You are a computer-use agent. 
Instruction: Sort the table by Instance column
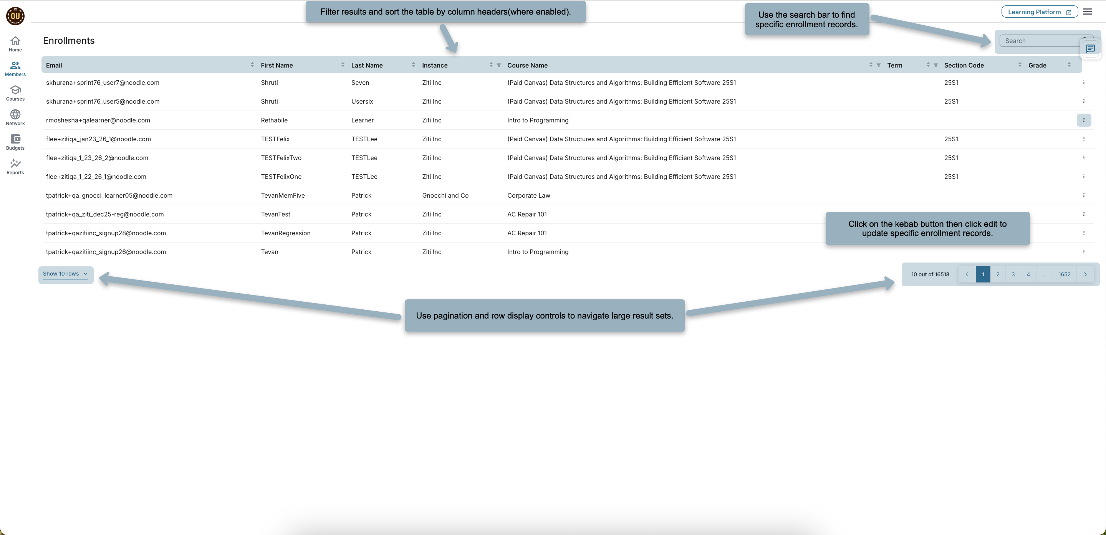pos(491,65)
